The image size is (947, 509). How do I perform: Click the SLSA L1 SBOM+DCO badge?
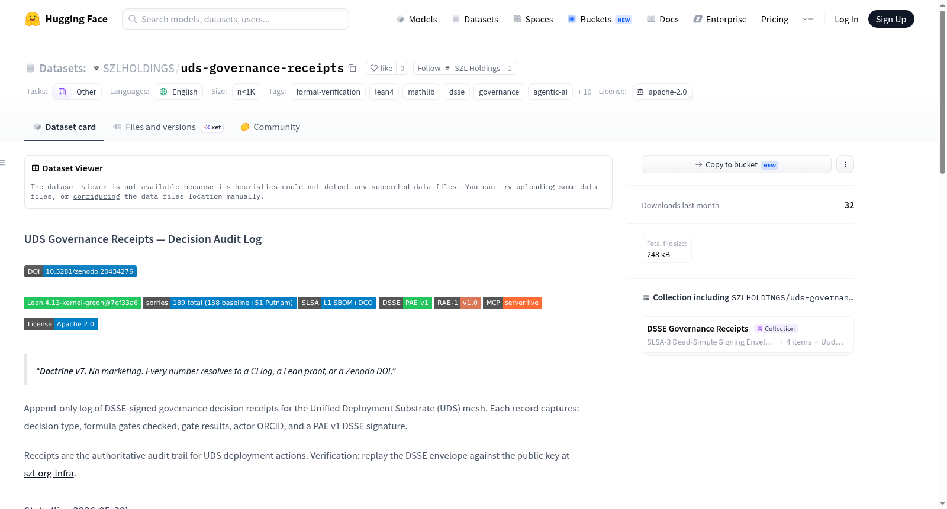(337, 303)
